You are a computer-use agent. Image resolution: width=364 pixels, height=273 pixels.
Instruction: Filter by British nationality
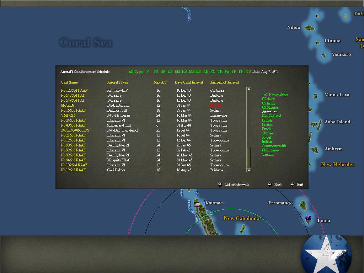pyautogui.click(x=267, y=120)
